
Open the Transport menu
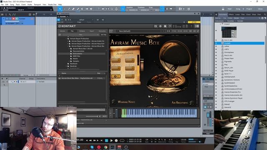click(x=37, y=5)
